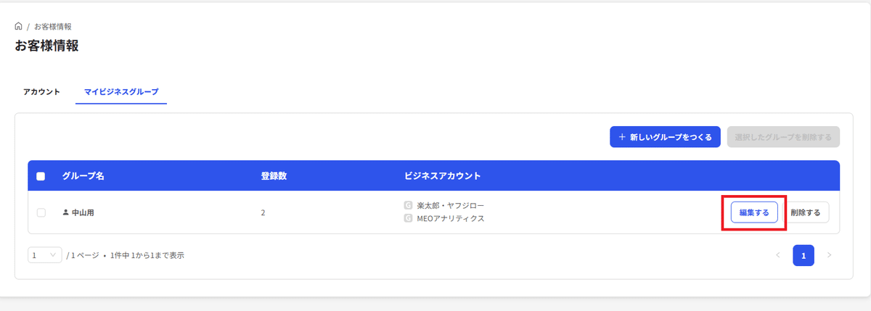Open the page number dropdown
Screen dimensions: 871x311
(45, 255)
